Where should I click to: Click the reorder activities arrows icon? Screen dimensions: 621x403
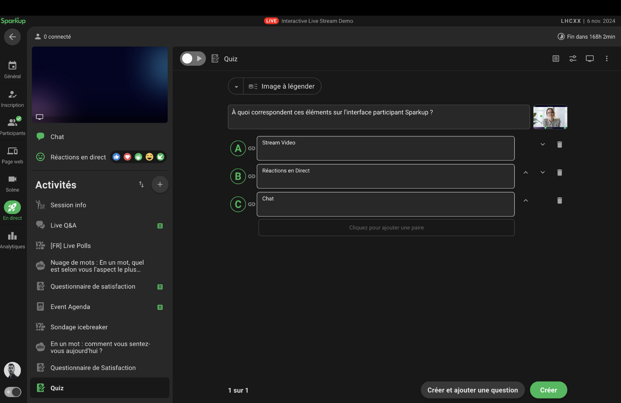[141, 184]
